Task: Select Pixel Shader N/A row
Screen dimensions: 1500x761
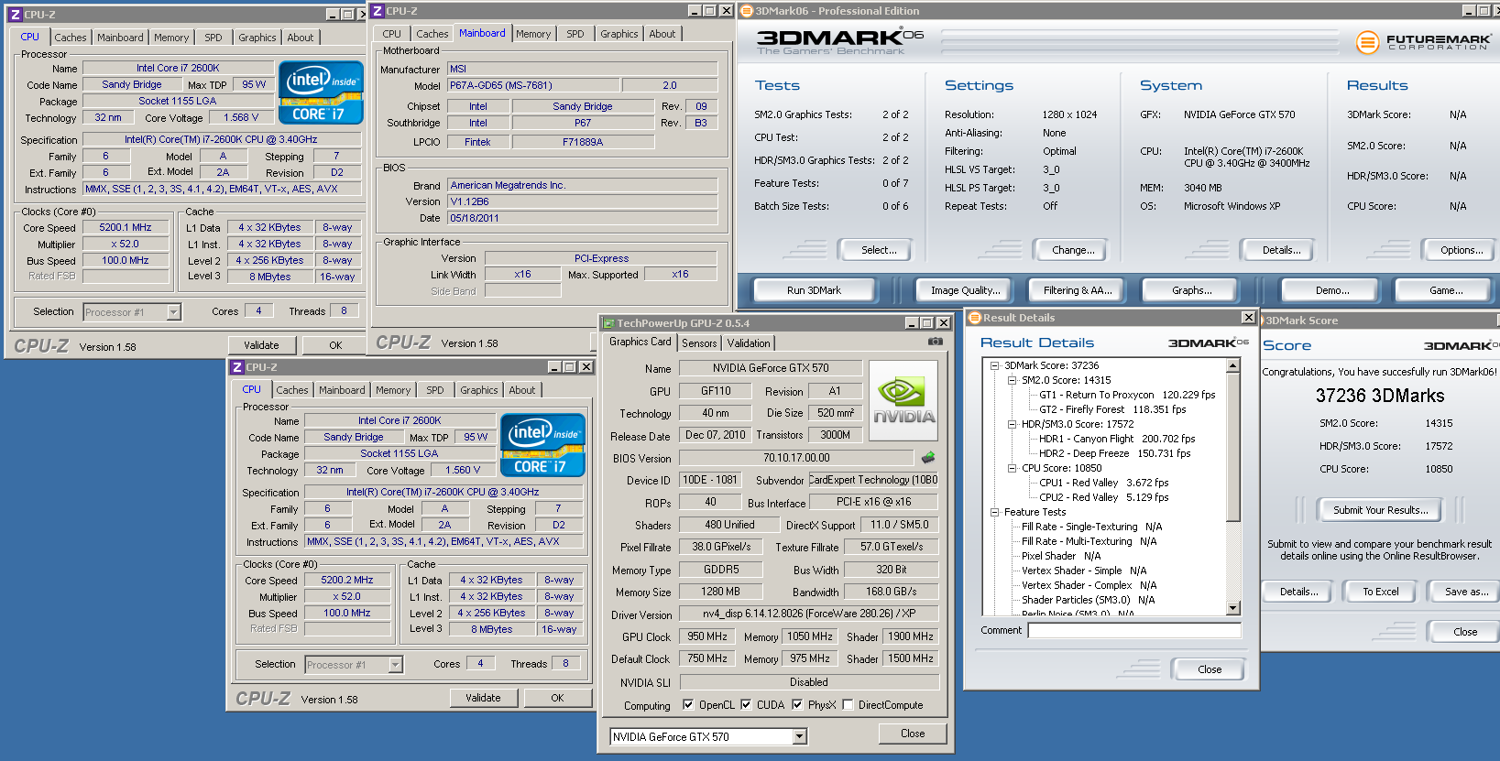Action: [1061, 556]
